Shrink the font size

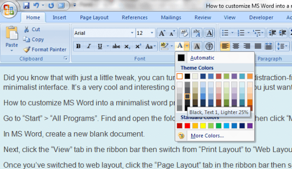pos(172,33)
